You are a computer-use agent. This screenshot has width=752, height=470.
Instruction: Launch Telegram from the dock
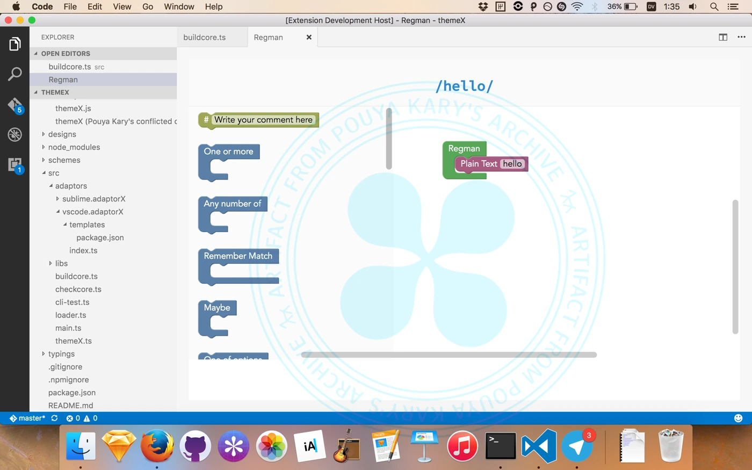pyautogui.click(x=577, y=446)
